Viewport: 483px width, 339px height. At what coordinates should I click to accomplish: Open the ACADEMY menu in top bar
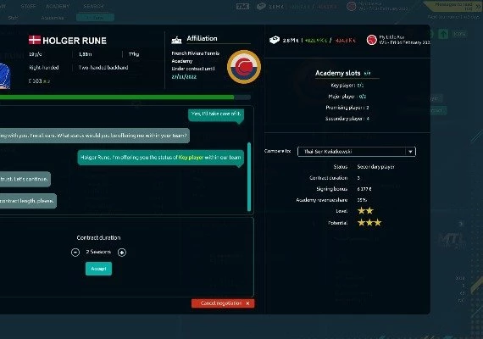[x=58, y=6]
